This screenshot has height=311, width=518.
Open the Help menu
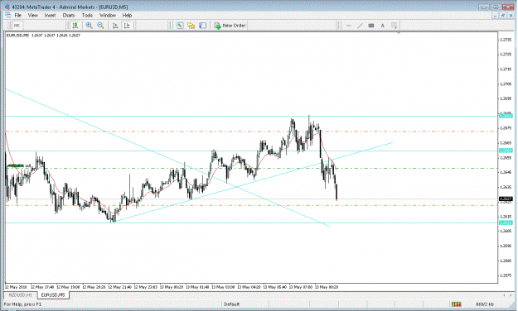pos(127,16)
